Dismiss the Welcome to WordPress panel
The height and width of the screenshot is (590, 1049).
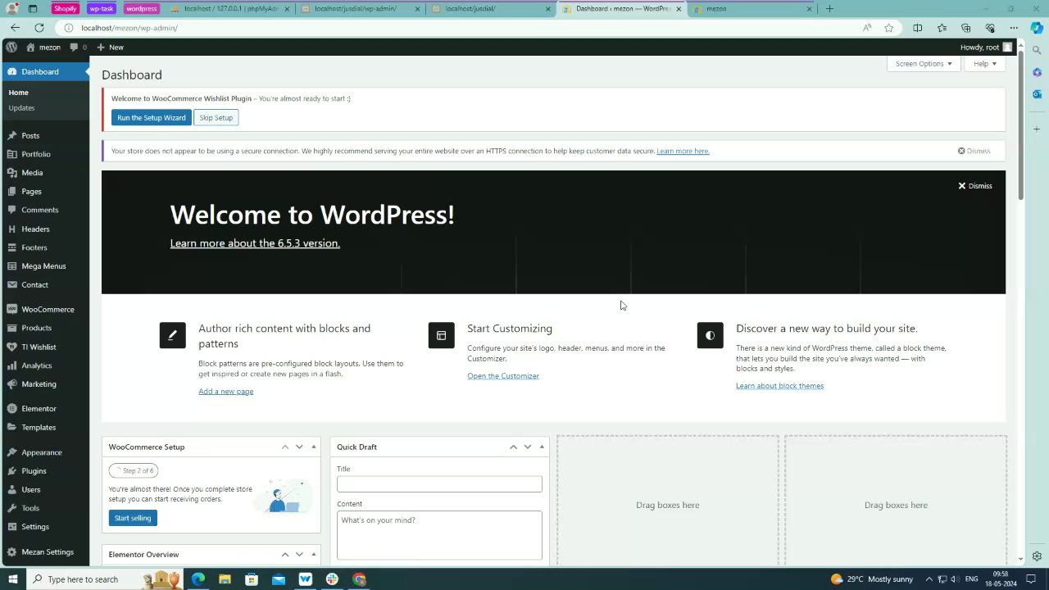(x=975, y=186)
